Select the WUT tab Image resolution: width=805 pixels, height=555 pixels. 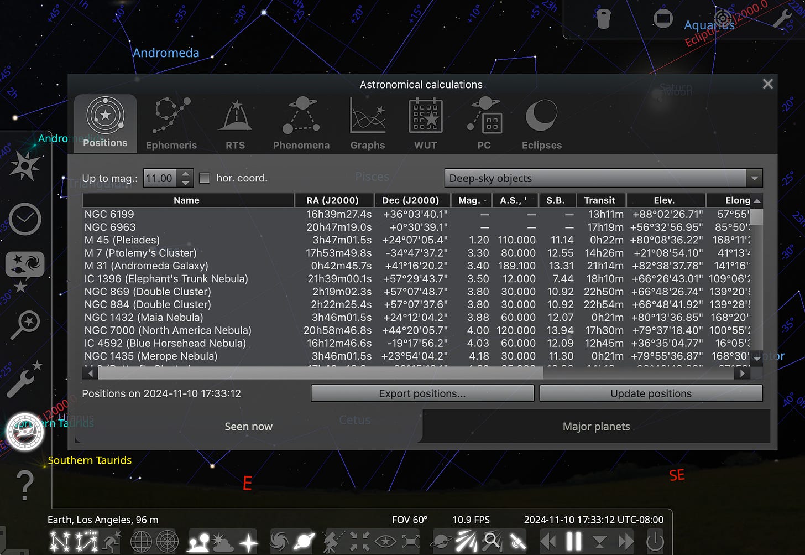[x=426, y=123]
